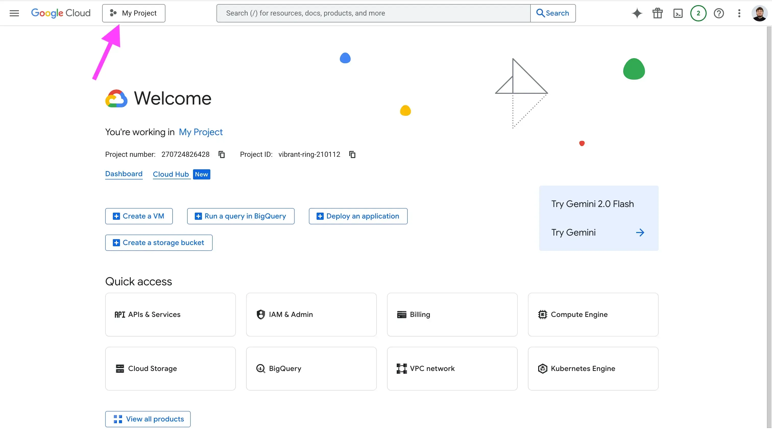The image size is (772, 438).
Task: Open your account avatar
Action: pos(759,13)
